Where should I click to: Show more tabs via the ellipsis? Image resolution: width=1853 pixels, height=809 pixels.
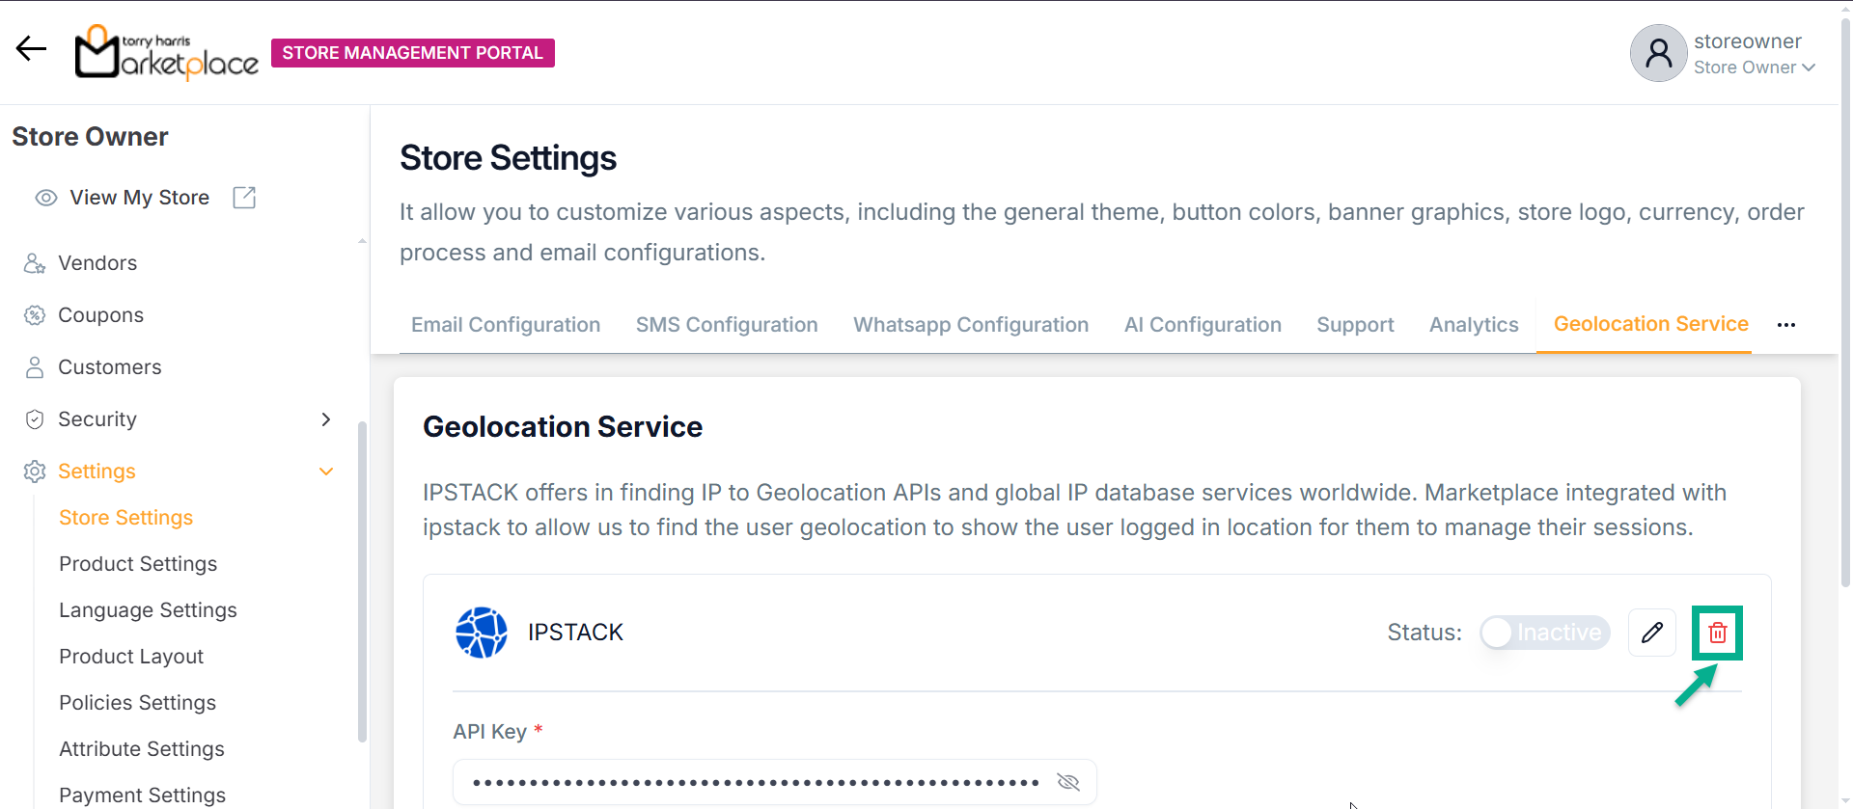click(x=1785, y=325)
